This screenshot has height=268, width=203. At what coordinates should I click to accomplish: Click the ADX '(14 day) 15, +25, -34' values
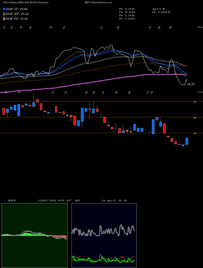(114, 201)
